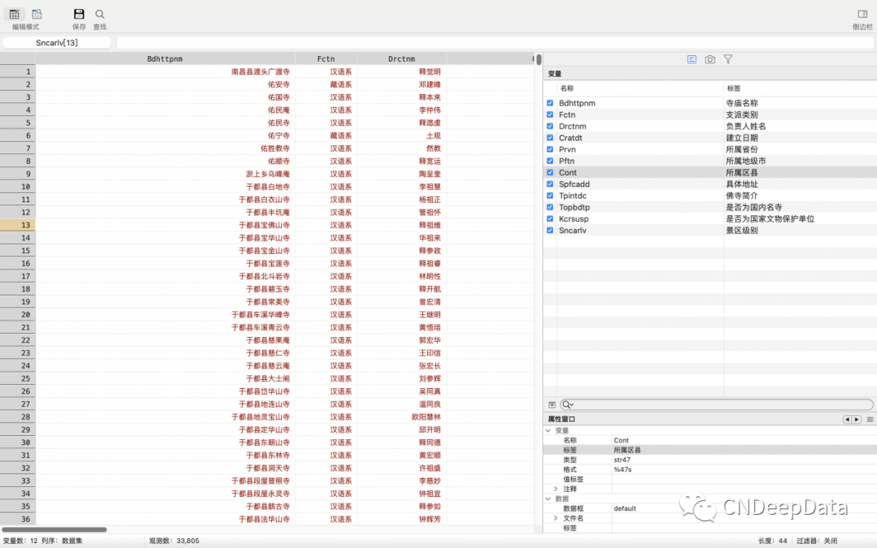
Task: Collapse the 数据 section in properties
Action: pos(548,498)
